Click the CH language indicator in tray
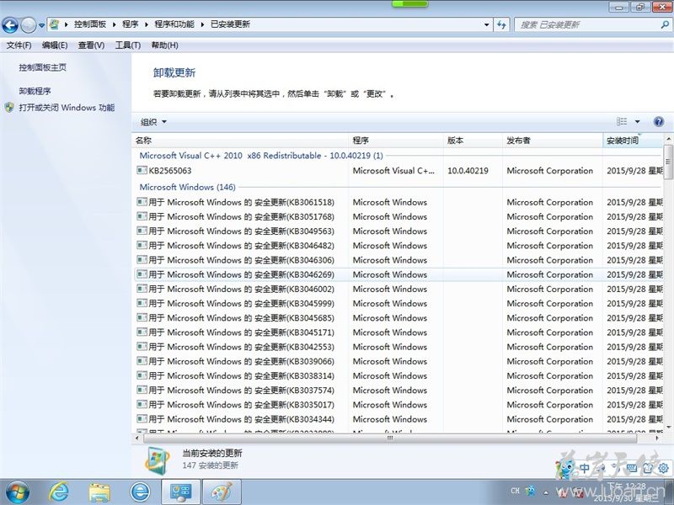The image size is (674, 505). pyautogui.click(x=515, y=491)
